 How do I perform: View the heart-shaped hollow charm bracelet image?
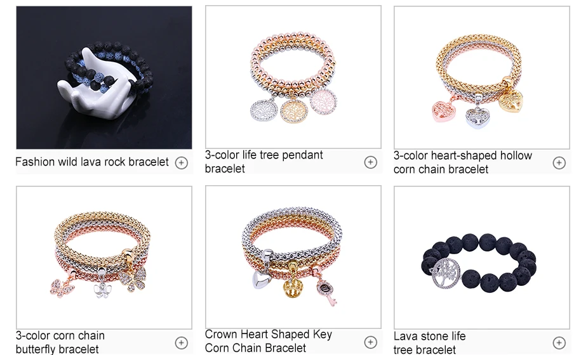coord(482,77)
